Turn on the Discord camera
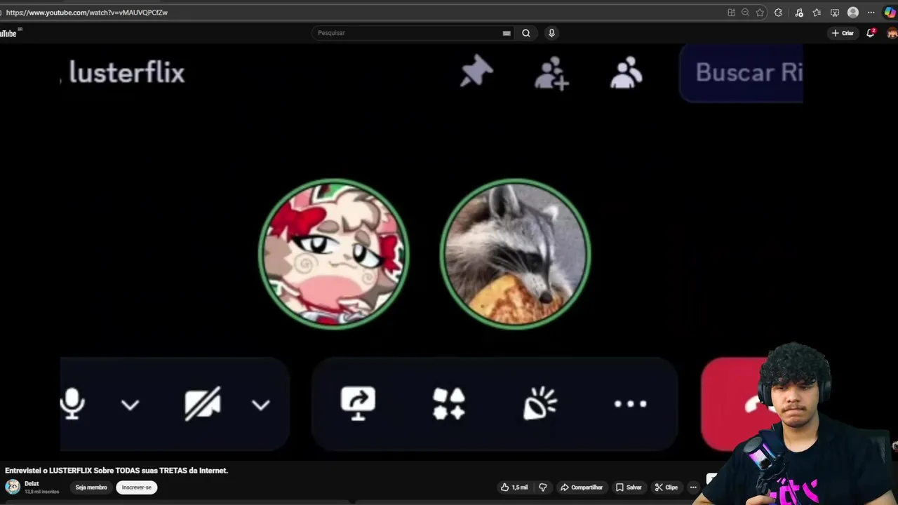The height and width of the screenshot is (505, 898). point(203,404)
